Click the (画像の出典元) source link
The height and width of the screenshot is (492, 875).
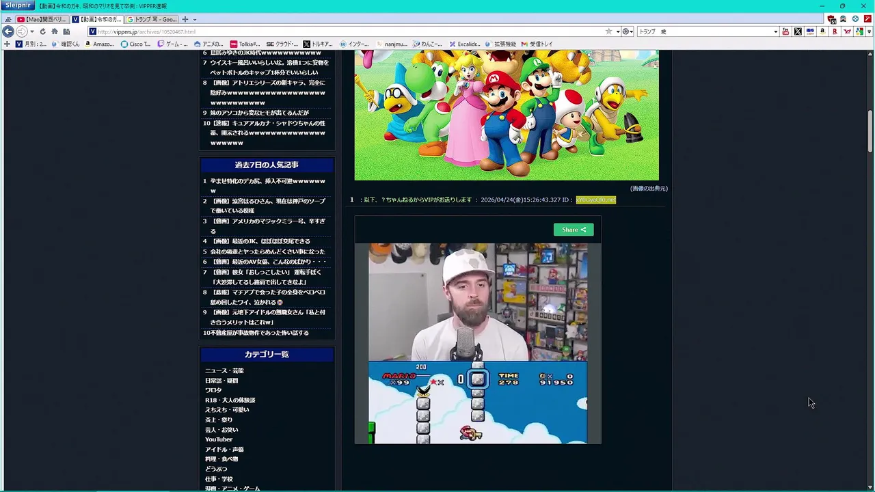coord(649,189)
